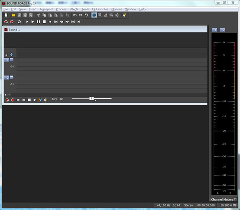Viewport: 240px width, 210px height.
Task: Click the middle floppy disk save icon
Action: (25, 15)
